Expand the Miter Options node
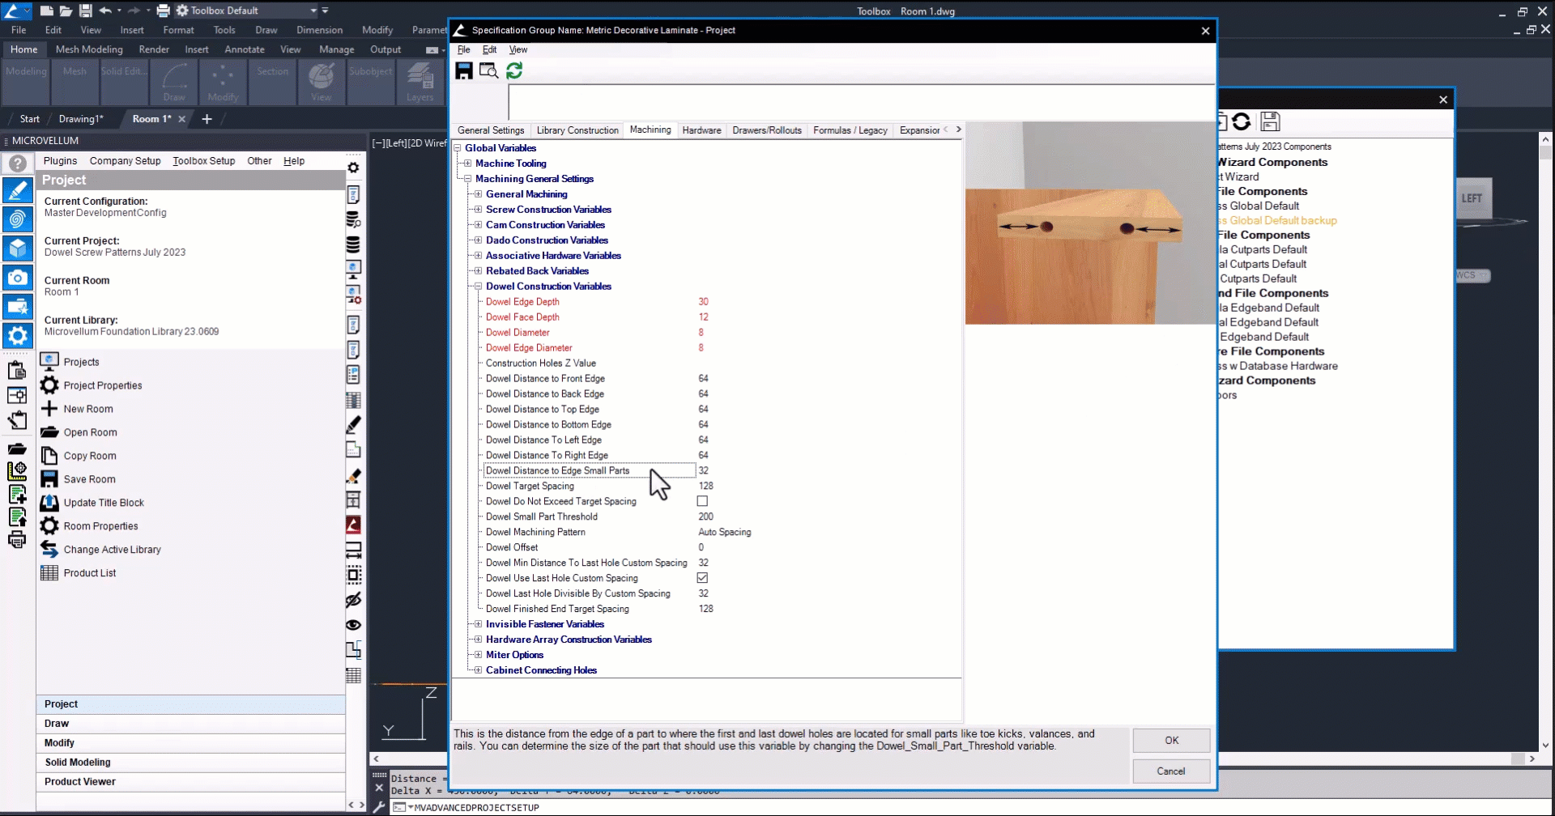The image size is (1555, 816). click(478, 655)
